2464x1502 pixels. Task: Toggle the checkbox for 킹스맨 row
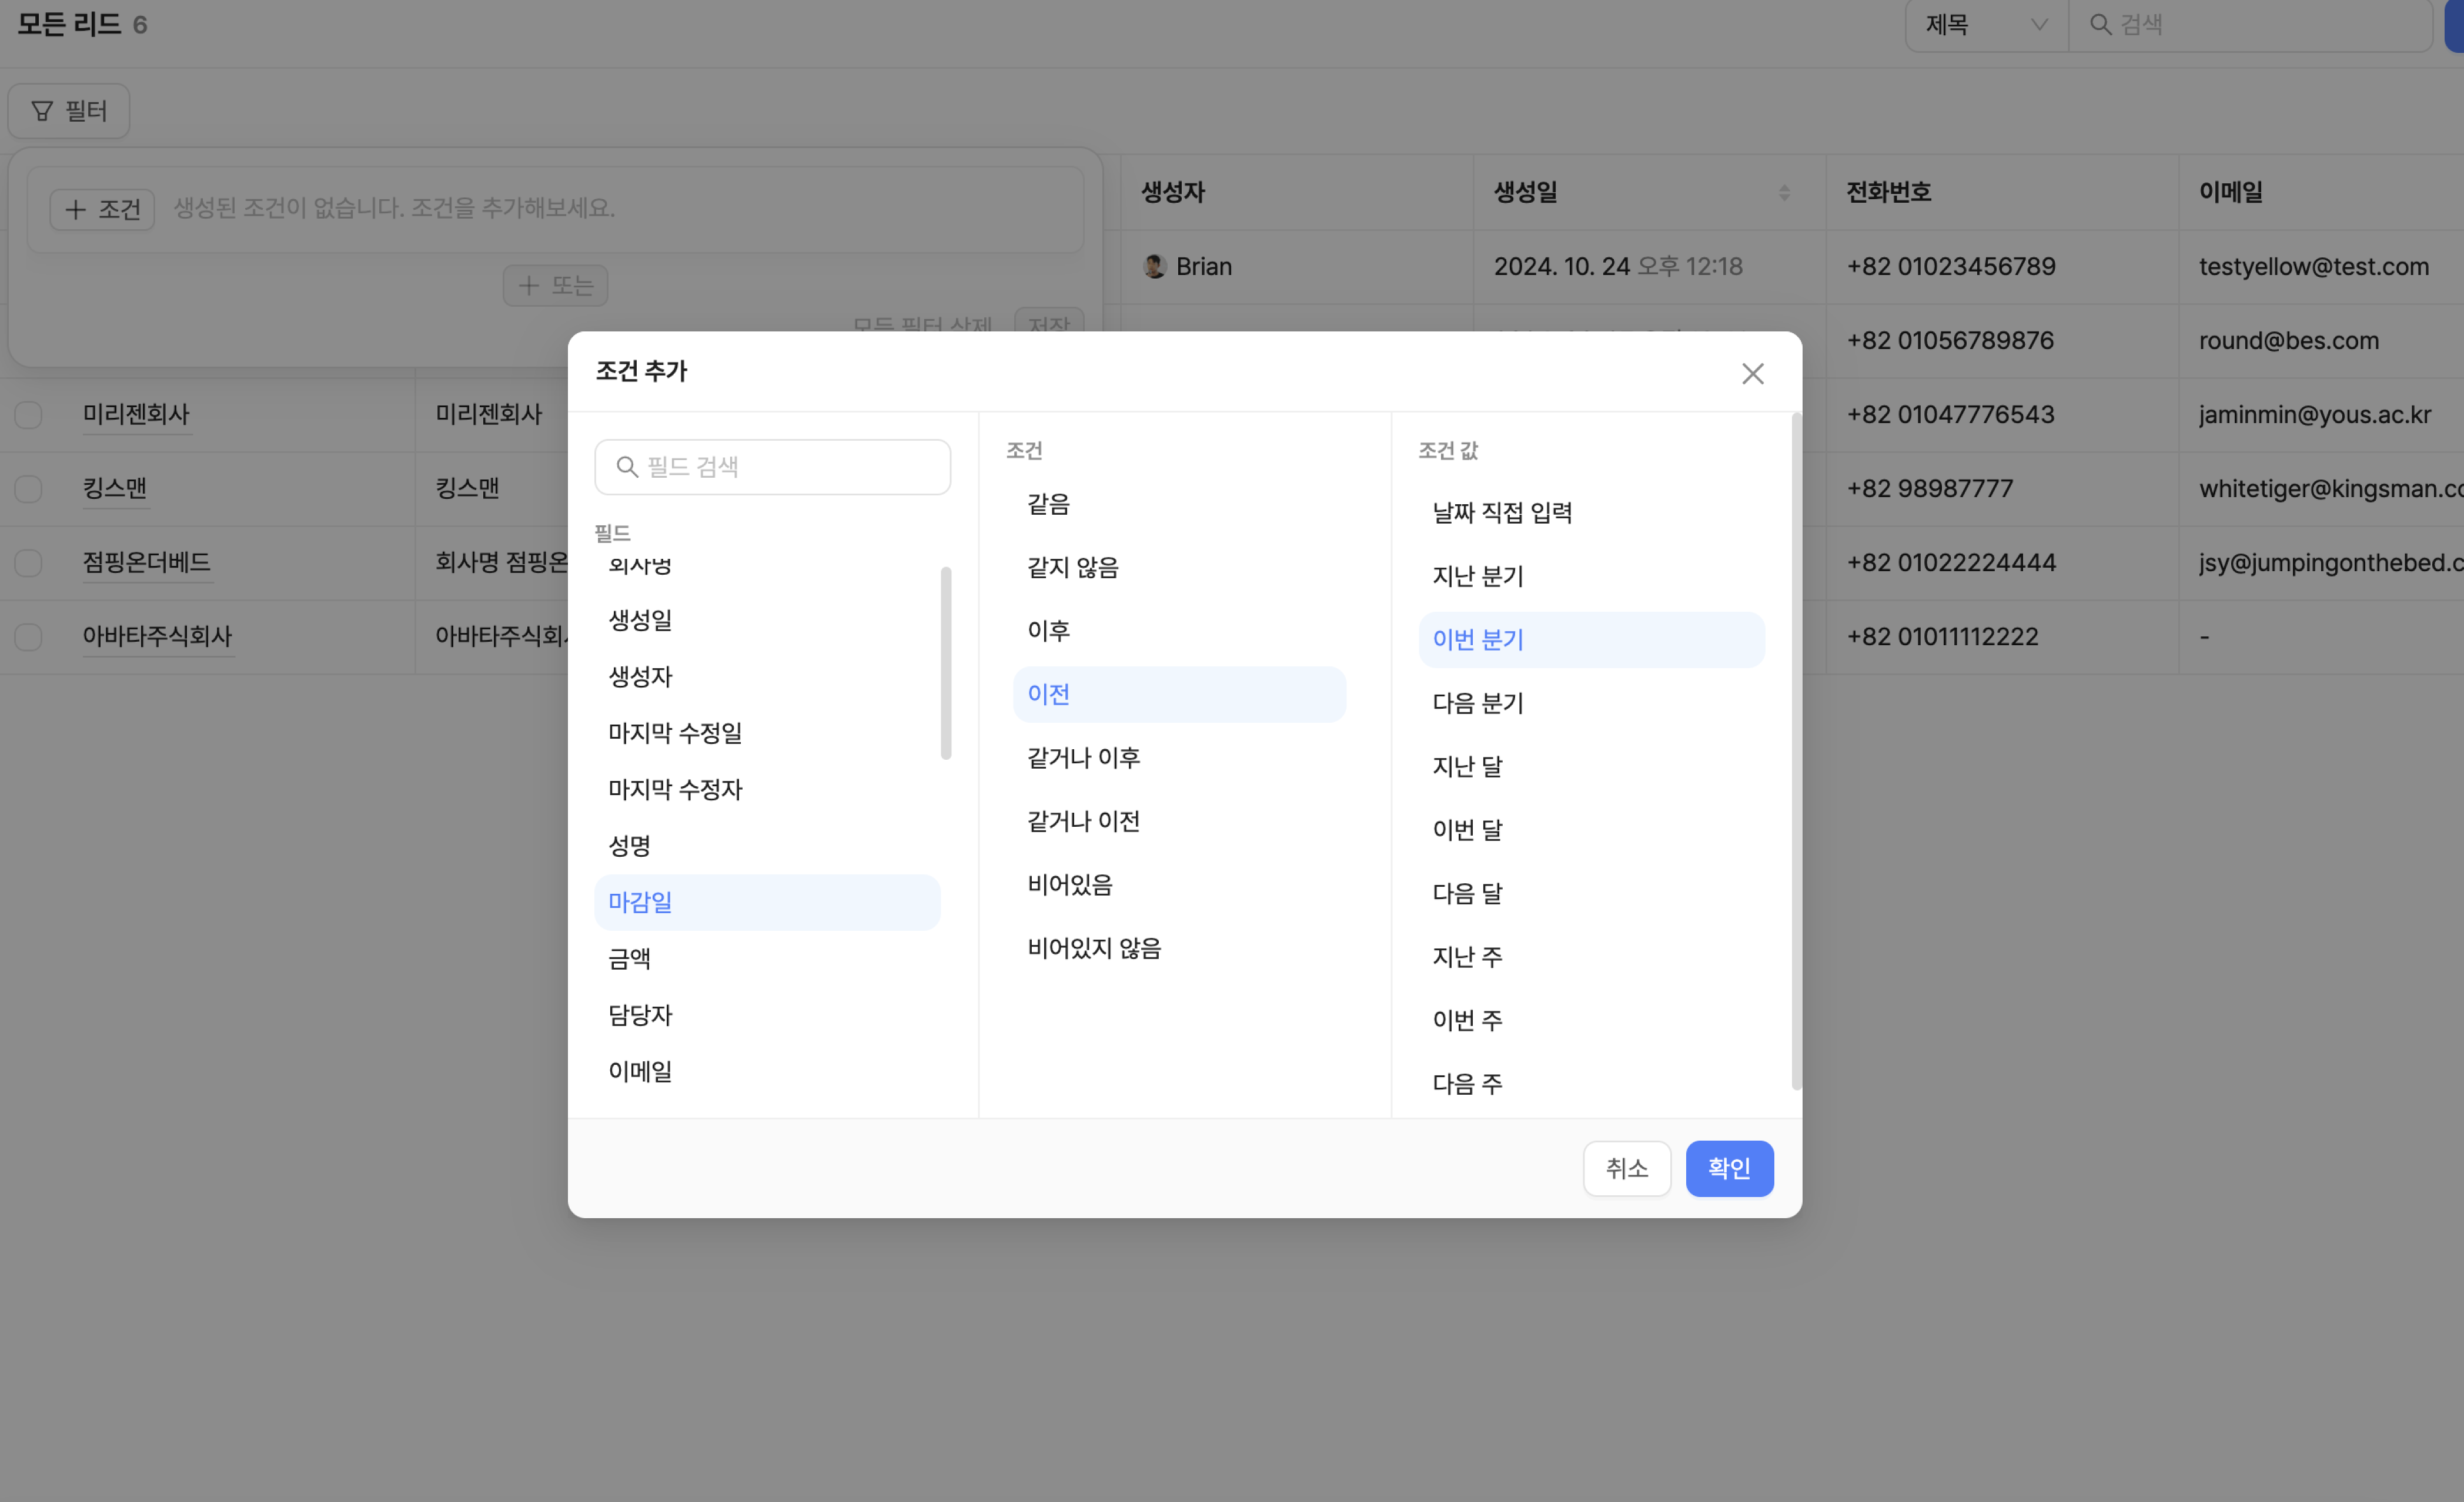tap(28, 489)
